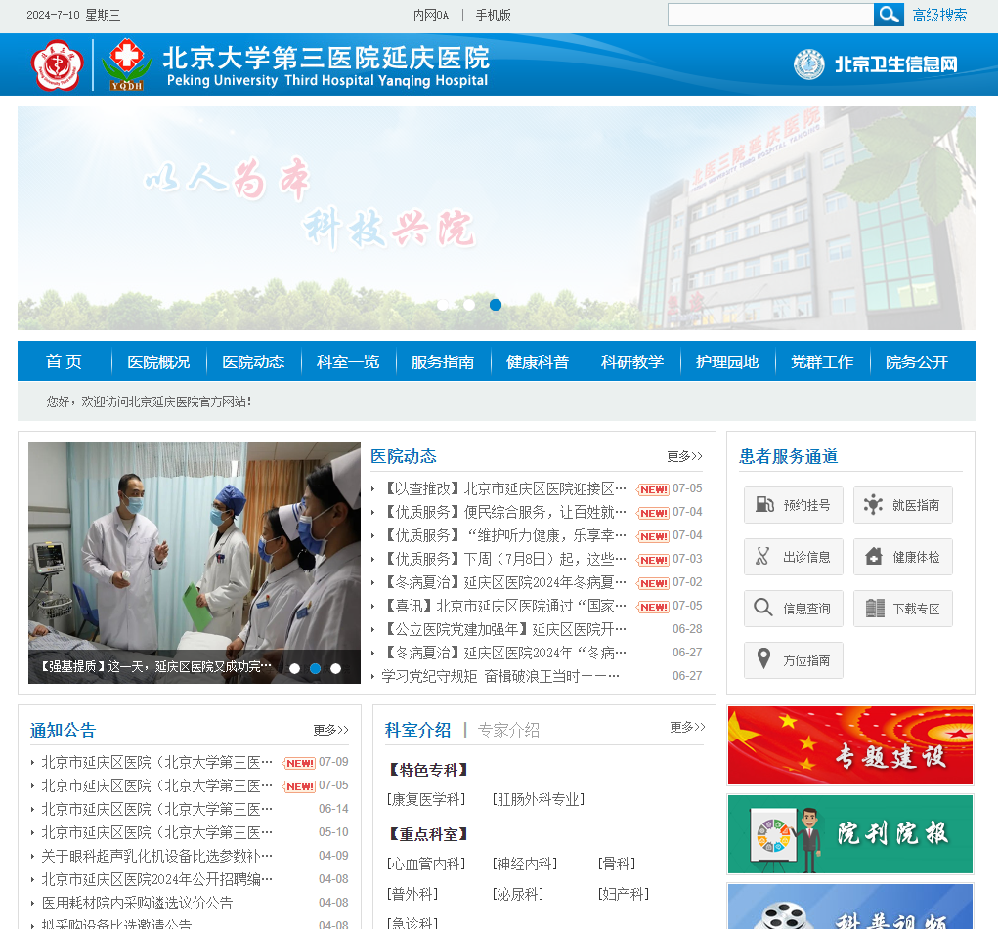Image resolution: width=998 pixels, height=929 pixels.
Task: Open 方位指南 location guide
Action: coord(794,660)
